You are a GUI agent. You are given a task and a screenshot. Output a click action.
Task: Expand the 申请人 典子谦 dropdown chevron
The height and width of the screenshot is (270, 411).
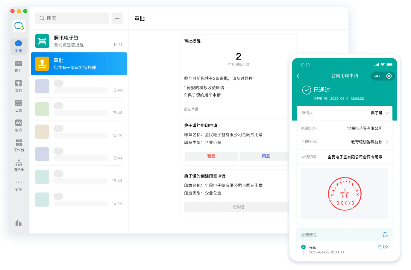[x=387, y=113]
